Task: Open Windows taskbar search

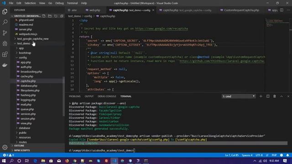Action: (11, 161)
